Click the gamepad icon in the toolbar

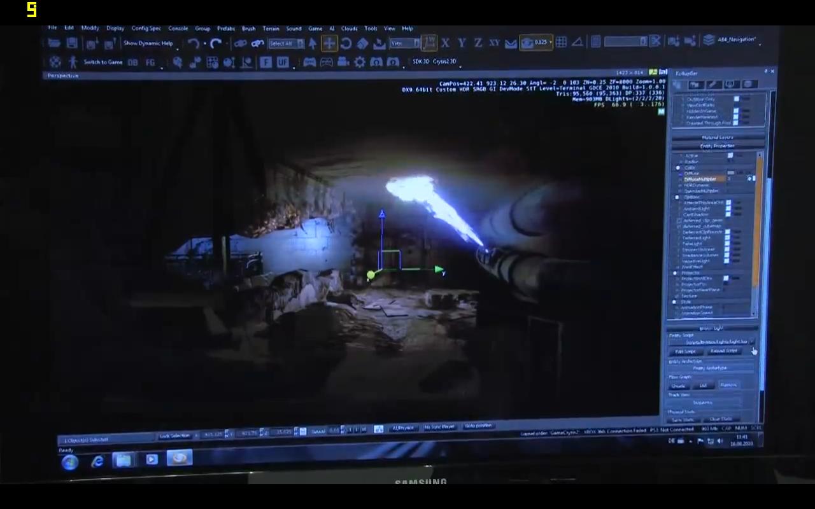(309, 62)
